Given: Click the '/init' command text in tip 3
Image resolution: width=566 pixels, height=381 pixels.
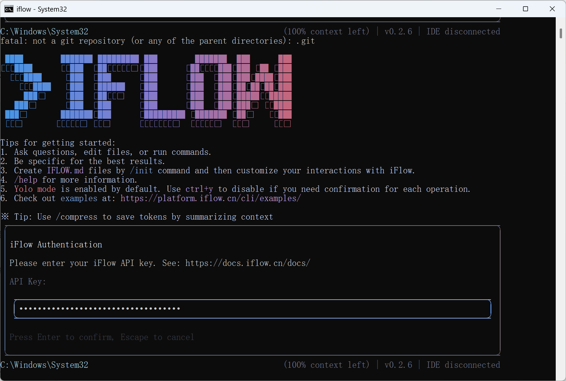Looking at the screenshot, I should [141, 171].
